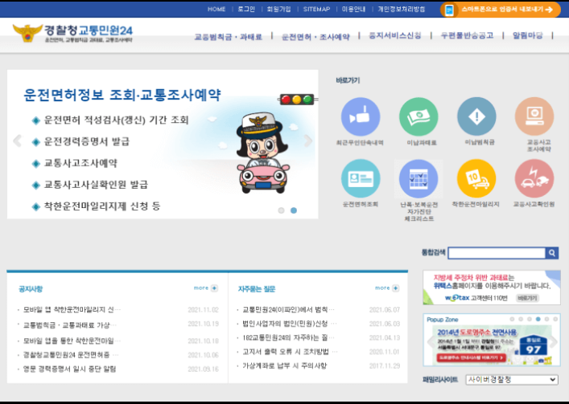Expand 자주묻는 질문 with more plus icon
The width and height of the screenshot is (569, 404).
pyautogui.click(x=396, y=288)
